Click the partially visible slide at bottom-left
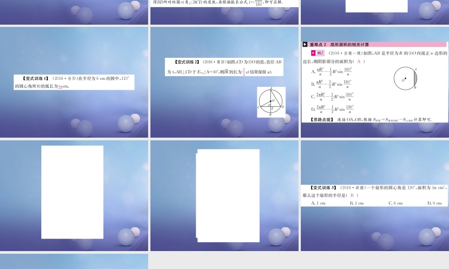Viewport: 449px width, 269px height. (74, 262)
